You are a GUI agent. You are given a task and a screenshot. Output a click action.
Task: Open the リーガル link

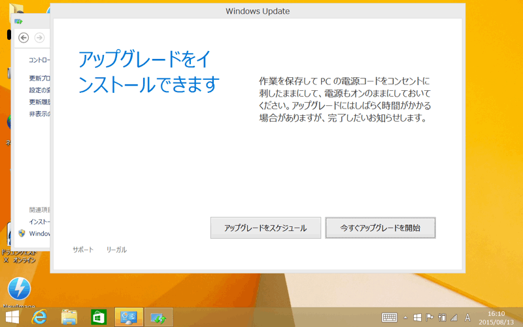click(116, 250)
